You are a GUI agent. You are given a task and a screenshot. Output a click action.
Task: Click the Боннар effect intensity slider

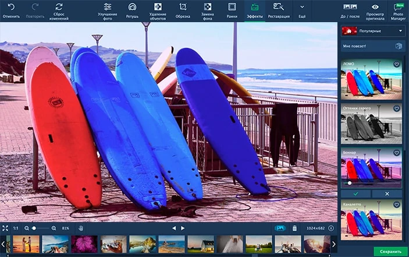coord(372,183)
